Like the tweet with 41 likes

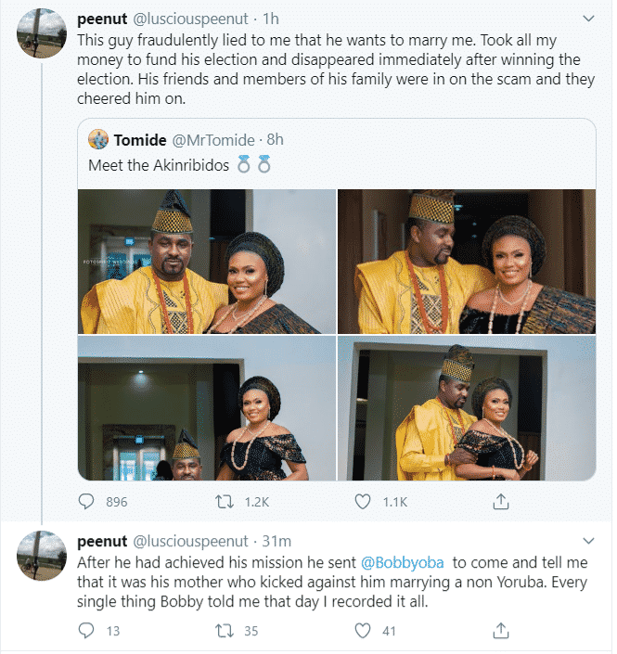coord(364,631)
